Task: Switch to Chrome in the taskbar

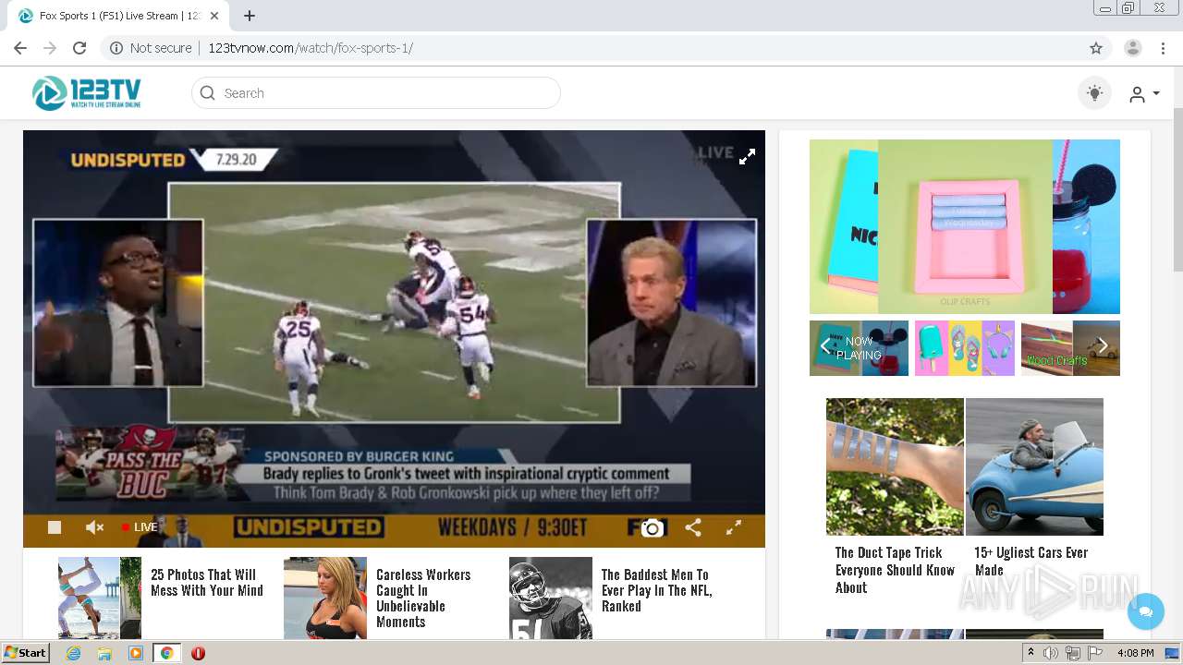Action: click(166, 653)
